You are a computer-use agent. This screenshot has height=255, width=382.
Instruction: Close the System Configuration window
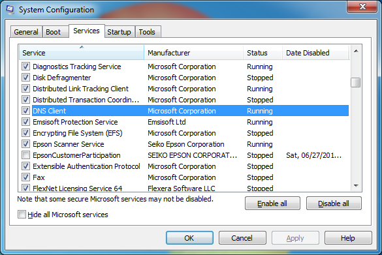pos(362,7)
